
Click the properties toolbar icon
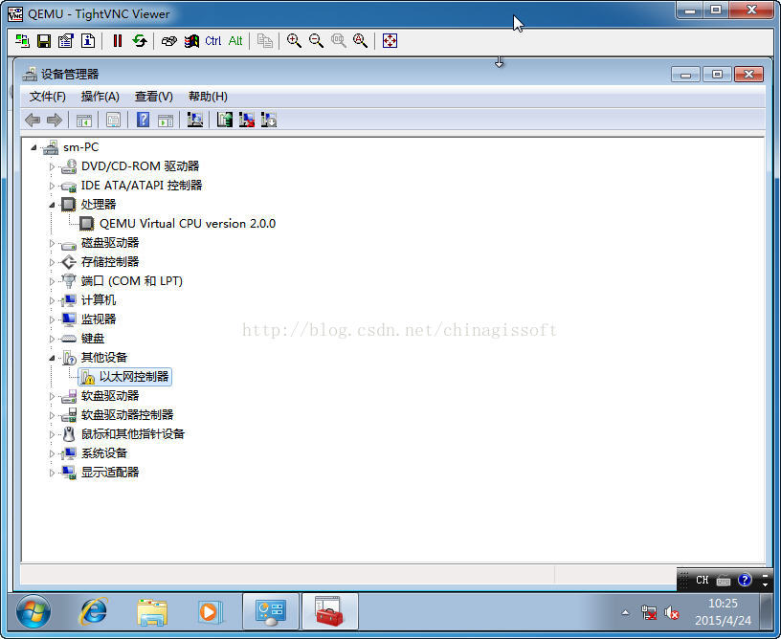114,120
